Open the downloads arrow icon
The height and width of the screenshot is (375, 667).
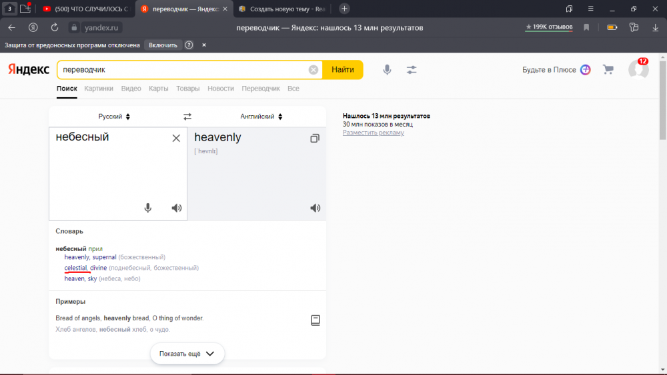pos(655,27)
